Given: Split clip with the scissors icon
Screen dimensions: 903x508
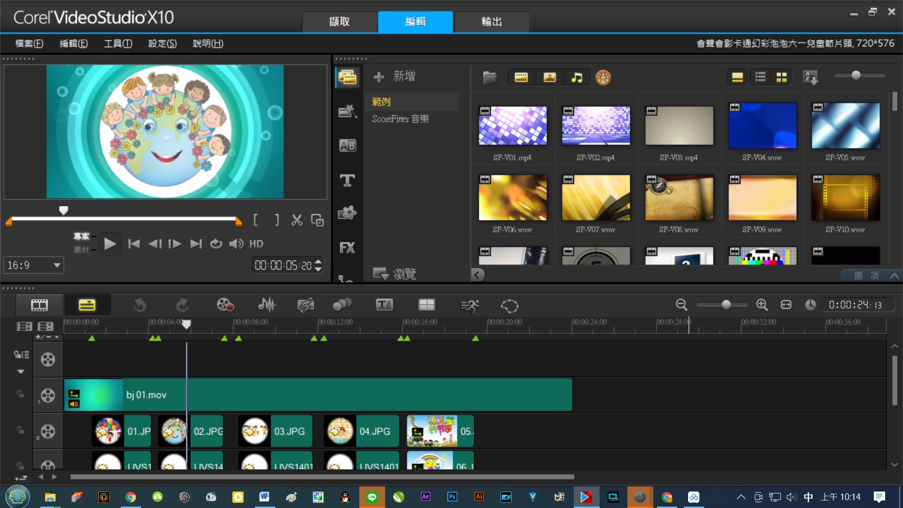Looking at the screenshot, I should pos(297,220).
